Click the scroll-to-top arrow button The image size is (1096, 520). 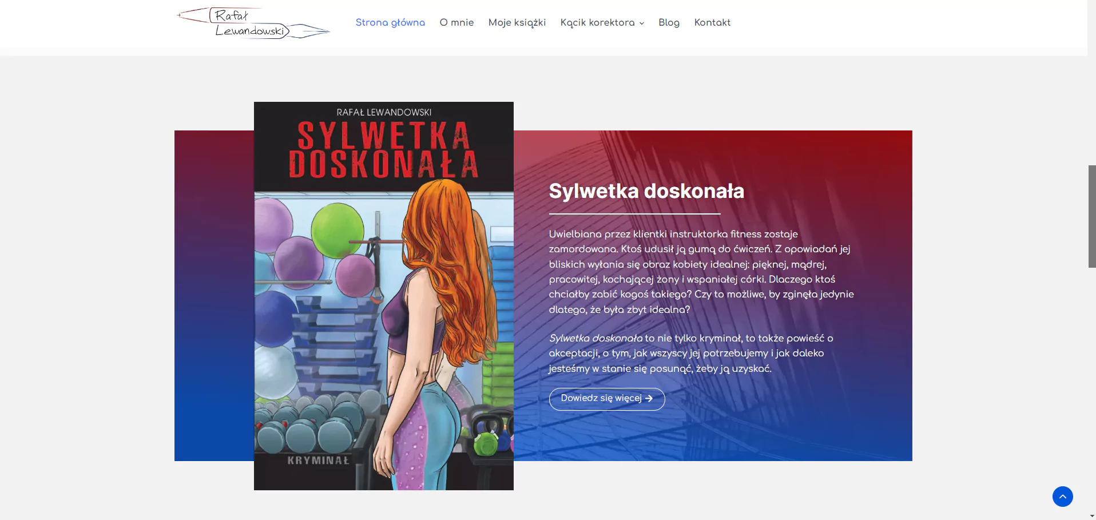tap(1062, 496)
